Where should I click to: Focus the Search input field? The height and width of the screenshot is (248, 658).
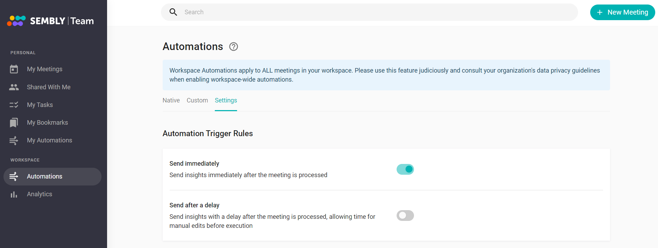pos(369,12)
